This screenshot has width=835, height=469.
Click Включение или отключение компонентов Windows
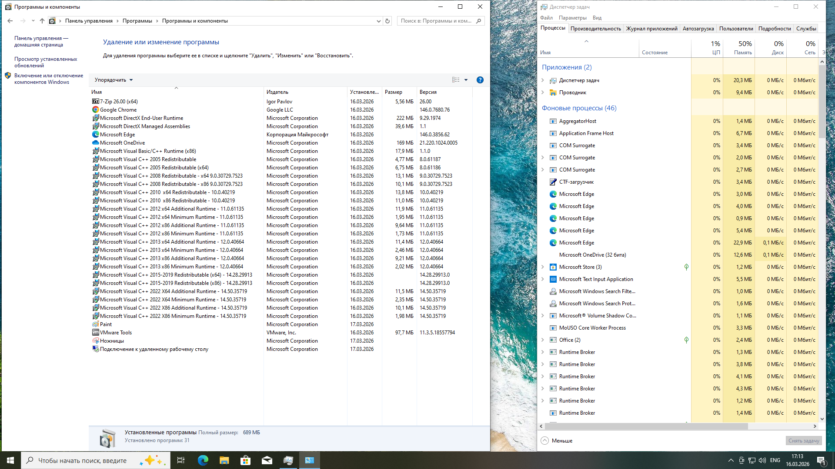pos(48,79)
